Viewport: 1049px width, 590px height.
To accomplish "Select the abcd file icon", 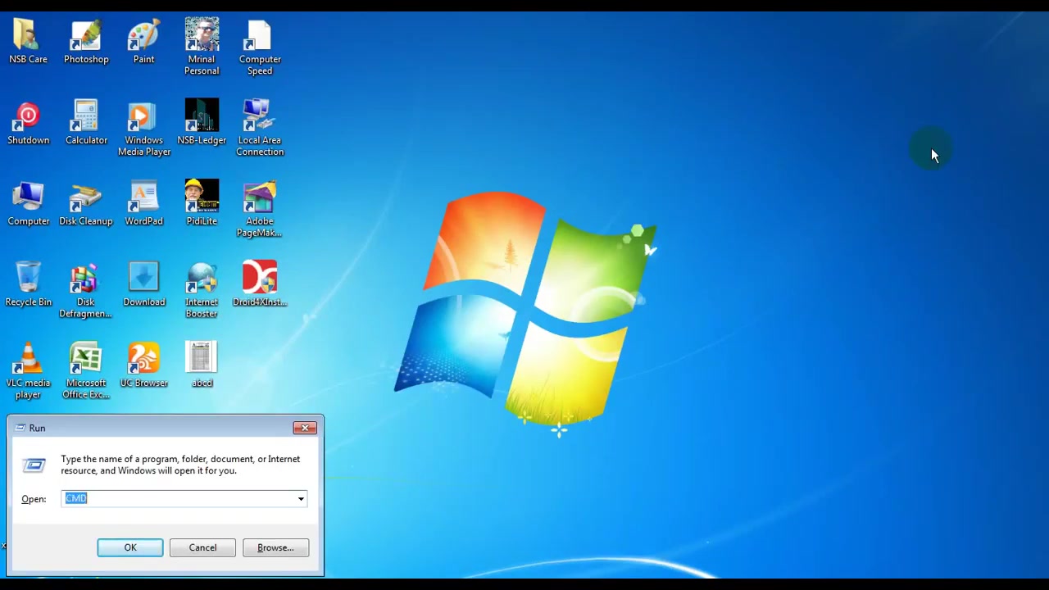I will (202, 365).
